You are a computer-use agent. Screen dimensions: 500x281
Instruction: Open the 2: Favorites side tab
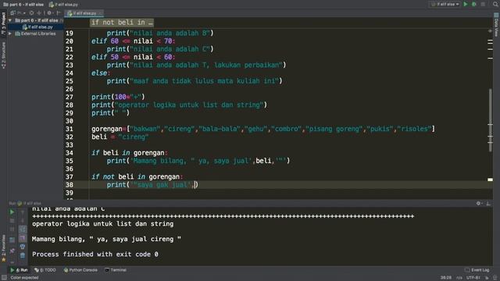3,248
